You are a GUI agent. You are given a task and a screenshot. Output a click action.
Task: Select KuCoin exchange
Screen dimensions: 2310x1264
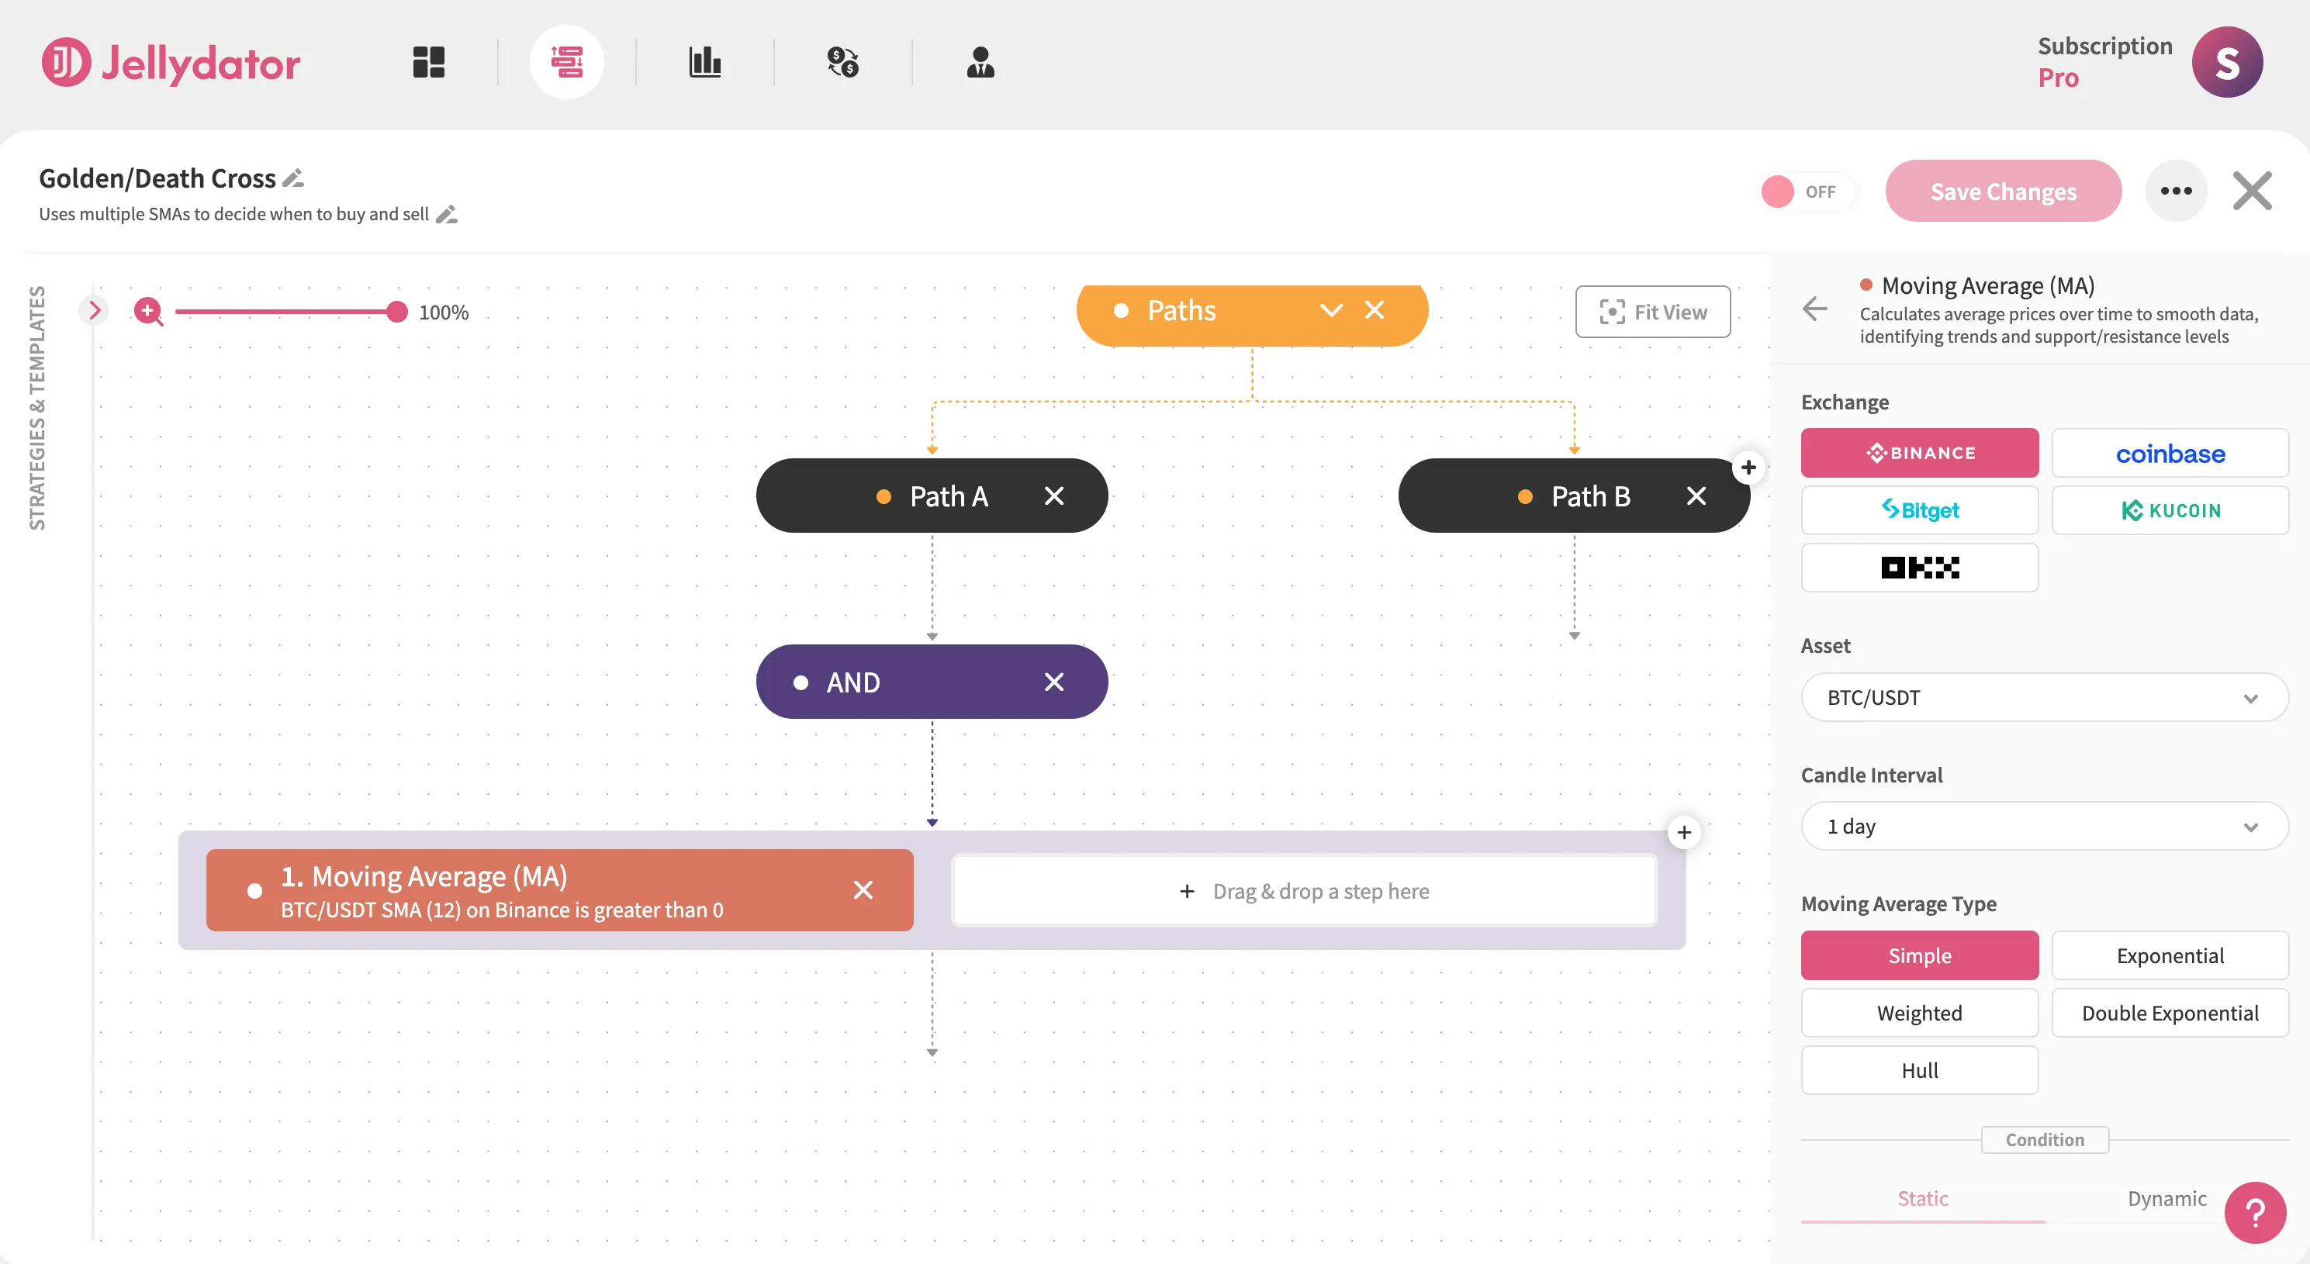(2170, 510)
